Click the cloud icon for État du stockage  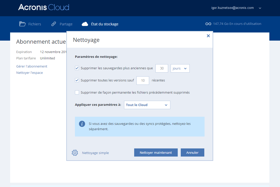click(x=85, y=24)
